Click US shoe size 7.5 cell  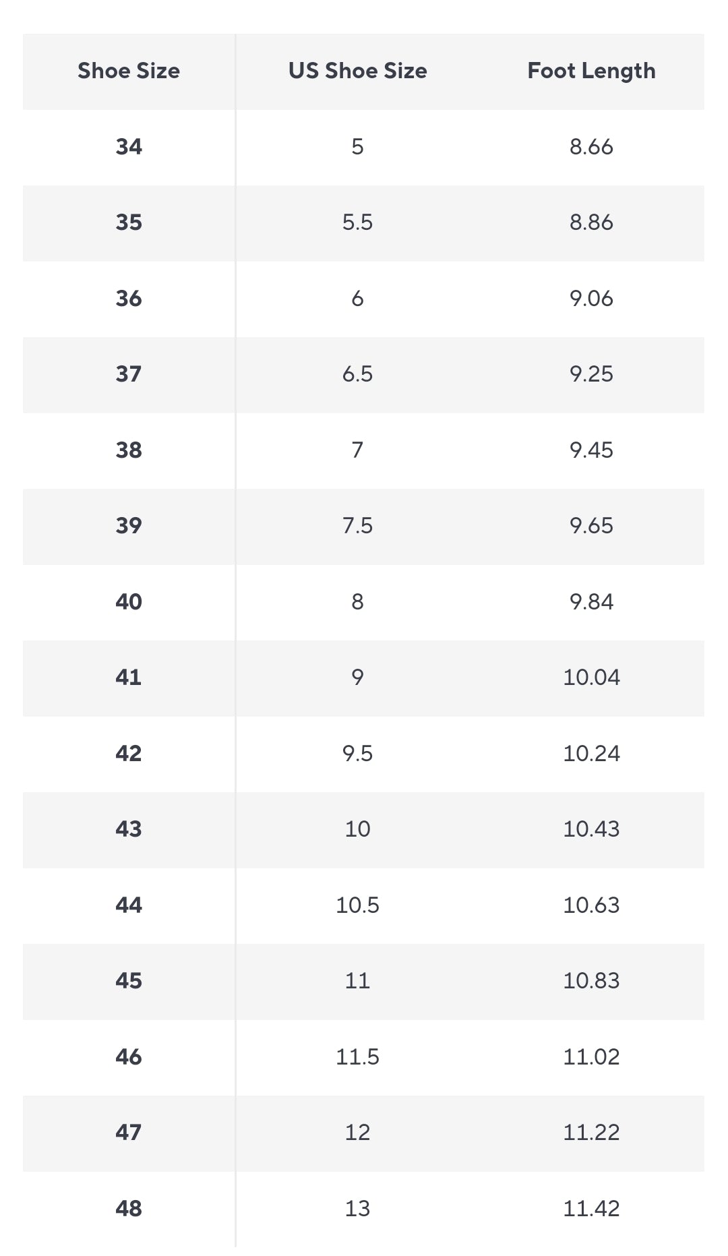(357, 526)
